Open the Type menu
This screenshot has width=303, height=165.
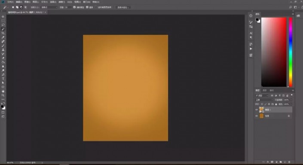pos(44,2)
